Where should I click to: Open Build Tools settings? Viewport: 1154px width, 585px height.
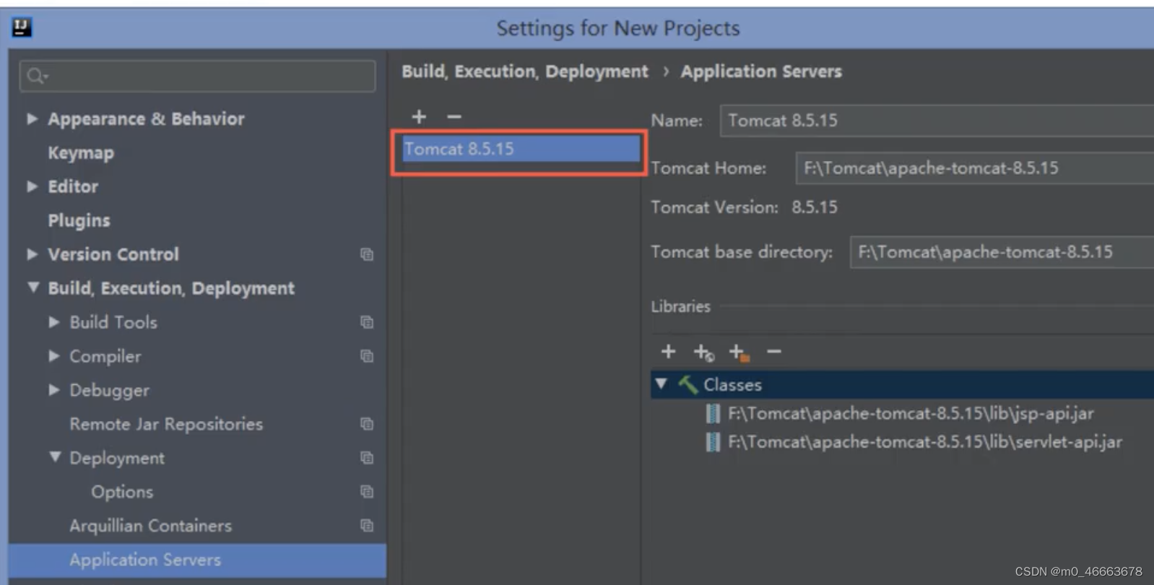[x=113, y=322]
